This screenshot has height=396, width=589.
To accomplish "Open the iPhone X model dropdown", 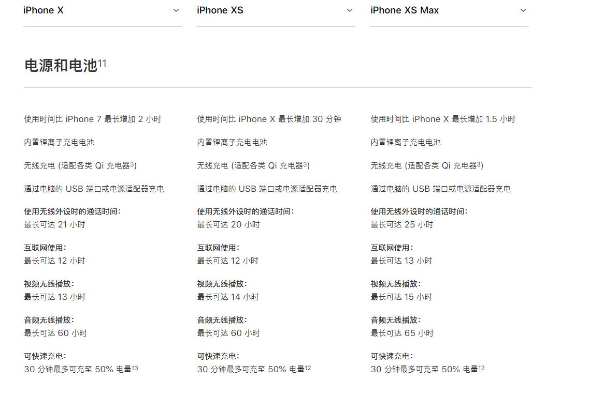I will (x=102, y=10).
